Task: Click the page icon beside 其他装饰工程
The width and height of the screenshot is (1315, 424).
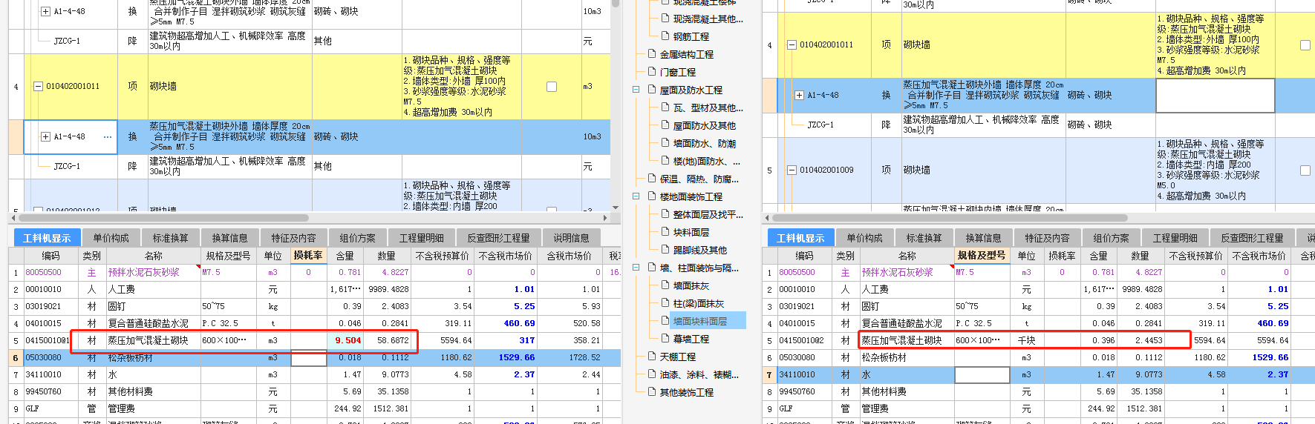Action: point(652,391)
